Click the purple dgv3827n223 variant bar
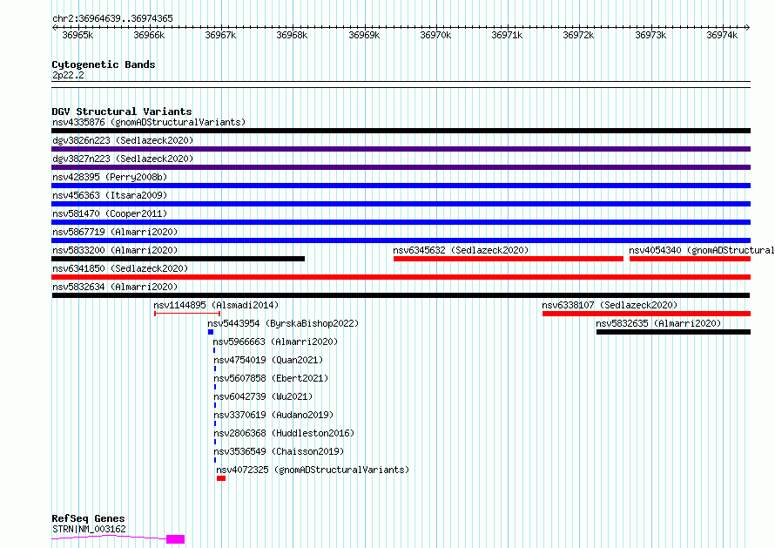This screenshot has width=775, height=548. pyautogui.click(x=401, y=167)
